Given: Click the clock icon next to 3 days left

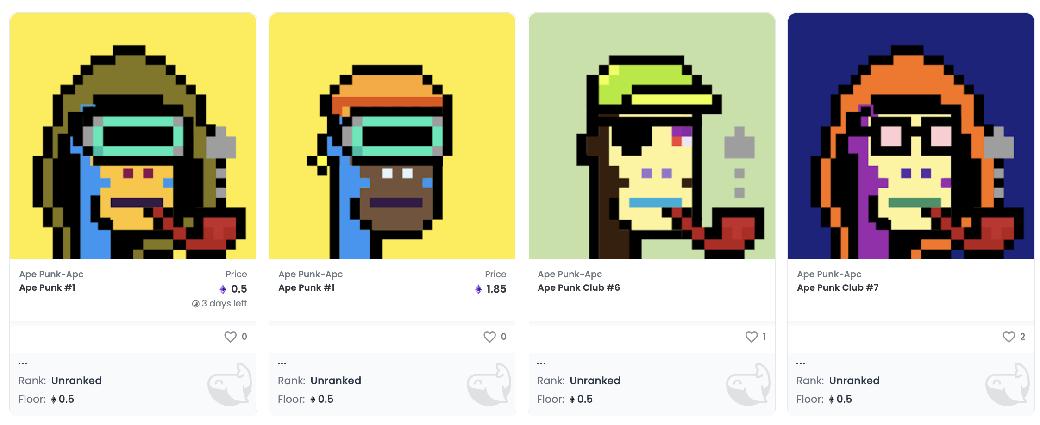Looking at the screenshot, I should point(196,304).
